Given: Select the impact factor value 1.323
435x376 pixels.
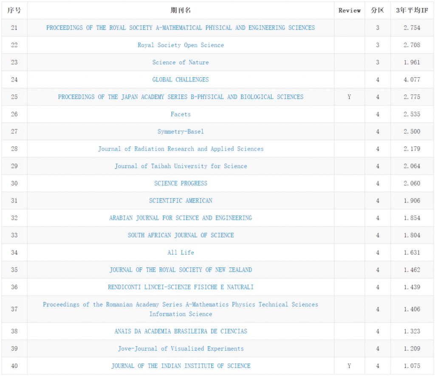Looking at the screenshot, I should tap(412, 331).
